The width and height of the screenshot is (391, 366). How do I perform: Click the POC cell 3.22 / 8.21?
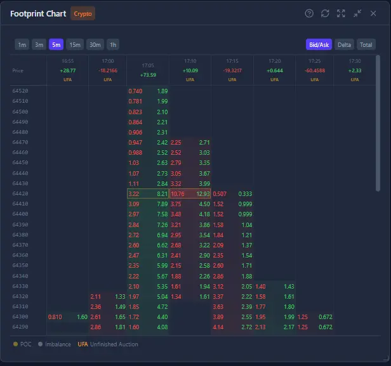pos(148,193)
